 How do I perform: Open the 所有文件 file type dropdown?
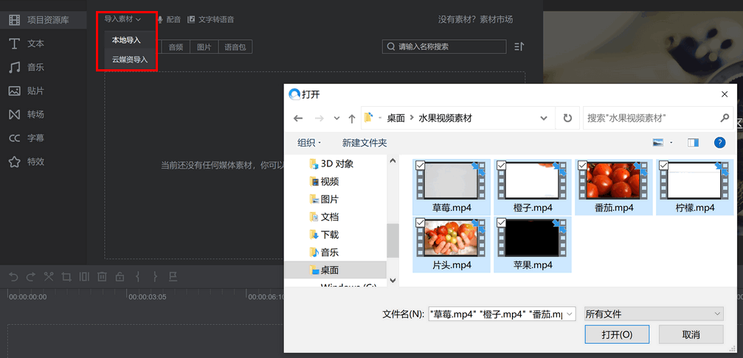pos(654,314)
